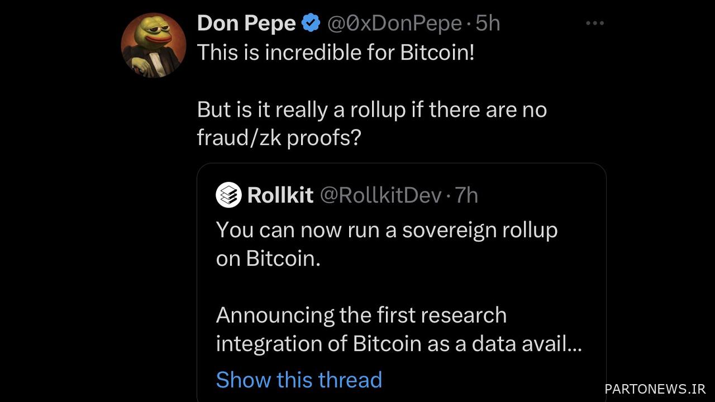Open the @RollkitDev handle
715x402 pixels.
380,195
